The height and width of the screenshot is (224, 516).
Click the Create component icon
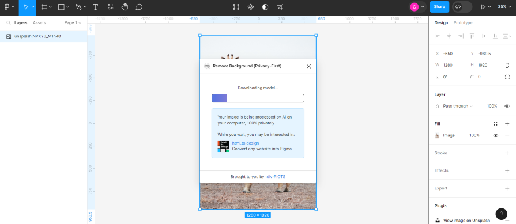(251, 7)
